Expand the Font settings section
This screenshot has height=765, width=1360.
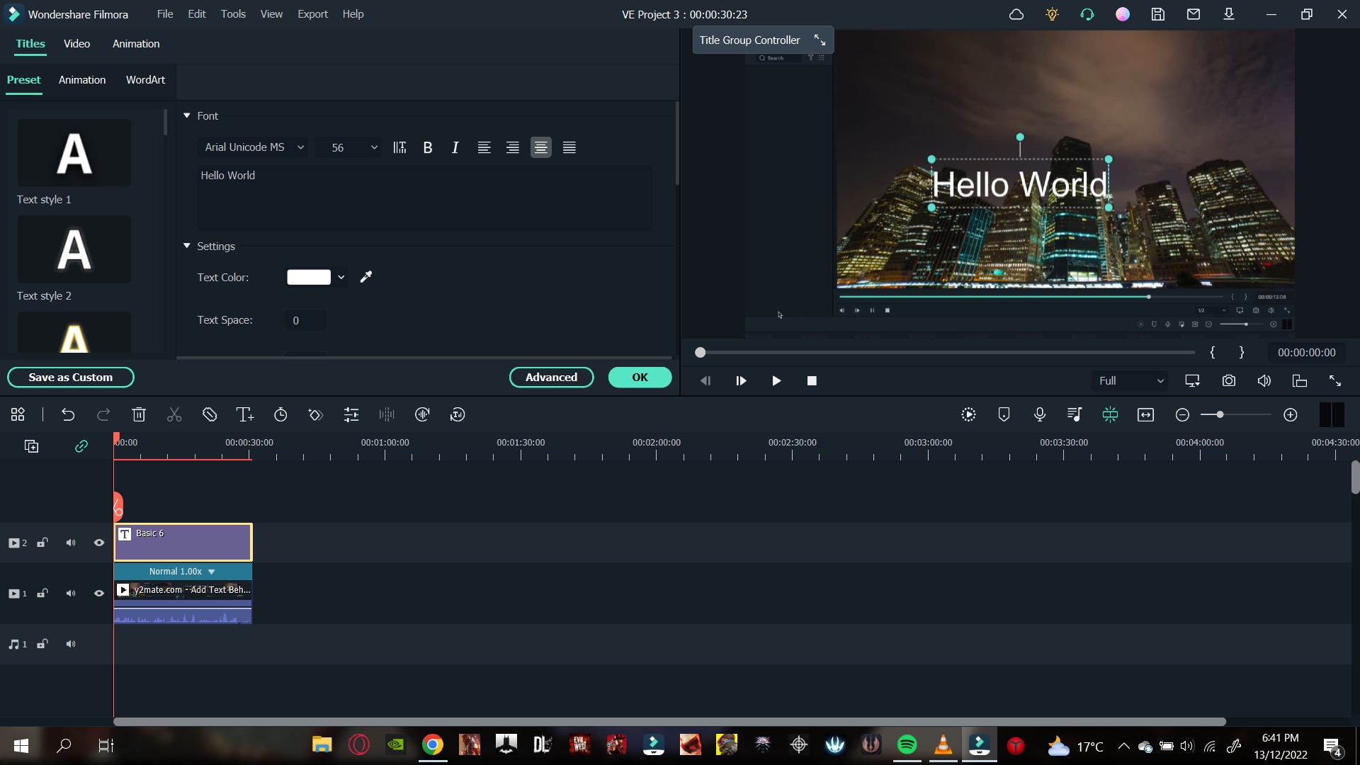(186, 115)
